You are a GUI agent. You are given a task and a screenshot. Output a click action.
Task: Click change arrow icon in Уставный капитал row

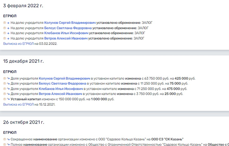pos(8,99)
